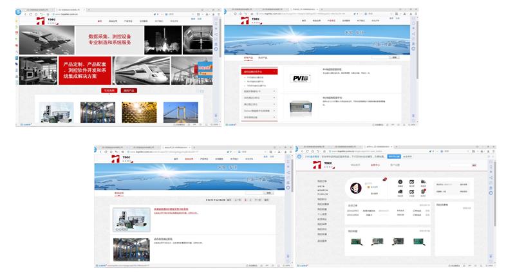
Task: Click the card icon beside the boxes icon
Action: click(x=411, y=192)
